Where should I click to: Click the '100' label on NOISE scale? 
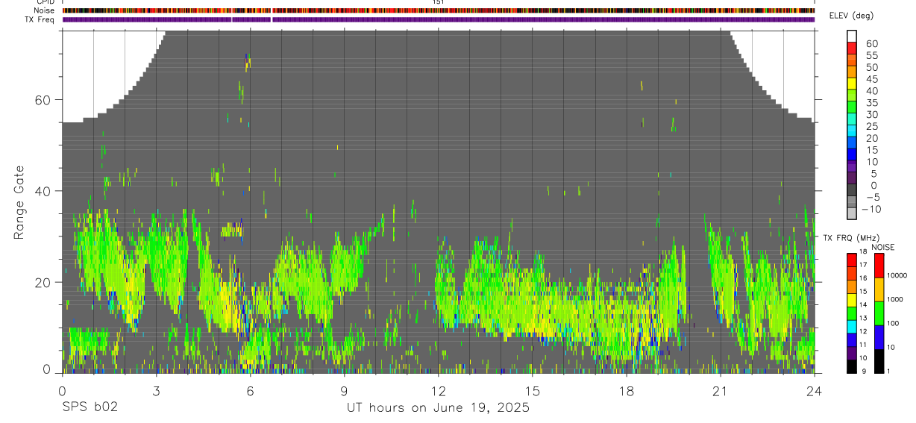coord(894,323)
